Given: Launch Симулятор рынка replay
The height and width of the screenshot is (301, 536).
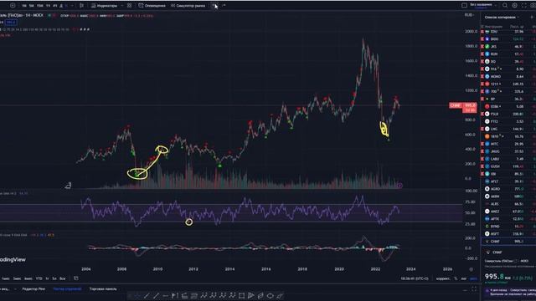Looking at the screenshot, I should (x=188, y=6).
